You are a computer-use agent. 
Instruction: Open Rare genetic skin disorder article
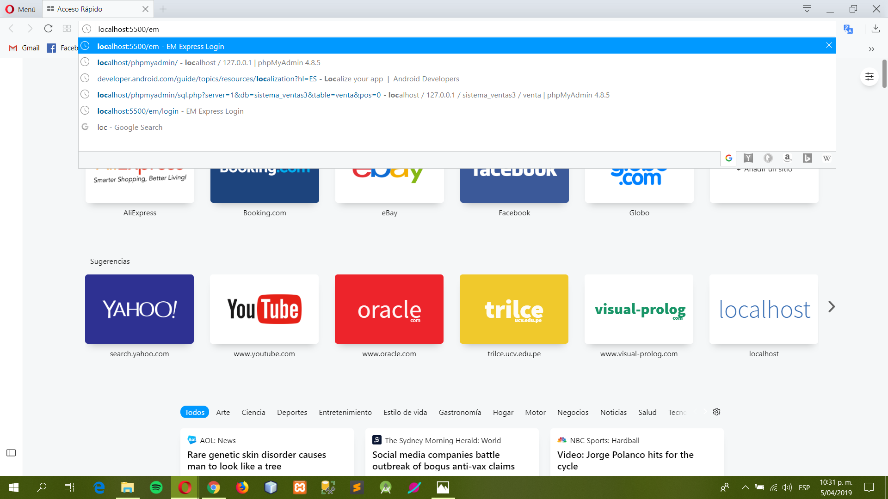coord(267,452)
